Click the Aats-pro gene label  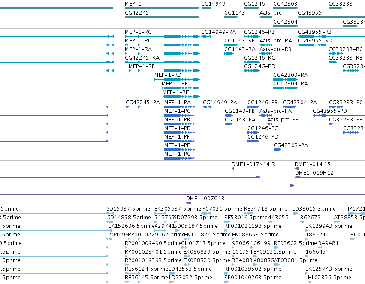coord(271,13)
